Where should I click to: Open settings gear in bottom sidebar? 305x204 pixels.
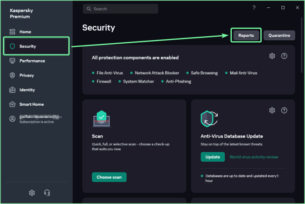pos(32,193)
